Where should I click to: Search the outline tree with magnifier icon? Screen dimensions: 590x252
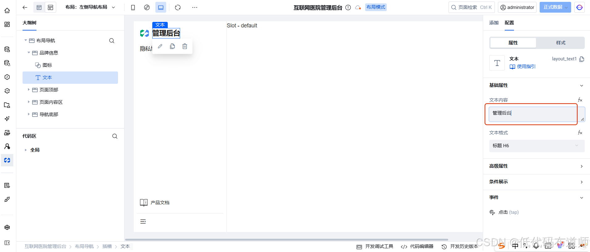(x=112, y=41)
